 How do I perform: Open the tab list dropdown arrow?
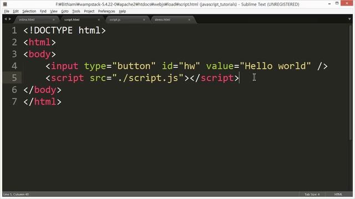pyautogui.click(x=349, y=19)
